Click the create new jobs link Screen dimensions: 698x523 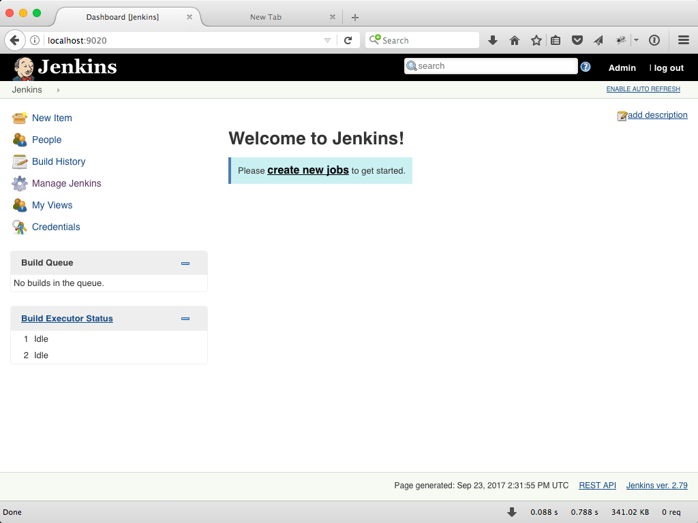(x=308, y=170)
